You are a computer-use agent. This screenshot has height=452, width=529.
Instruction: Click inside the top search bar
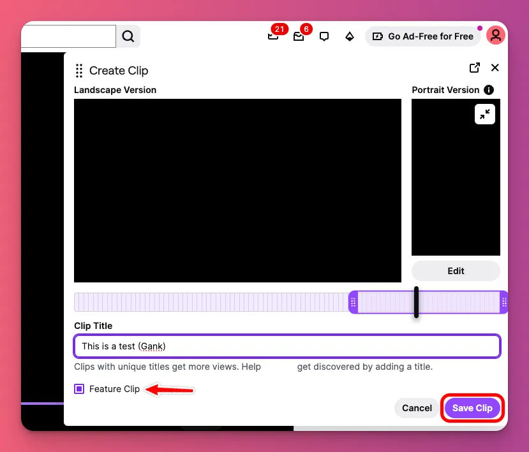pos(68,36)
